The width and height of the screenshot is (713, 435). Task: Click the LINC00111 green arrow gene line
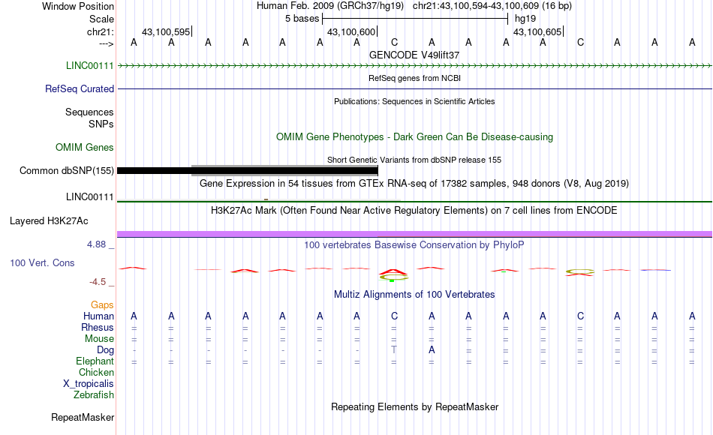pos(414,66)
